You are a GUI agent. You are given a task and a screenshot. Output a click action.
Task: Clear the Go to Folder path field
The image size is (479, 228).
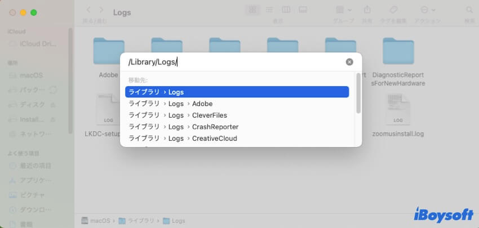[349, 62]
